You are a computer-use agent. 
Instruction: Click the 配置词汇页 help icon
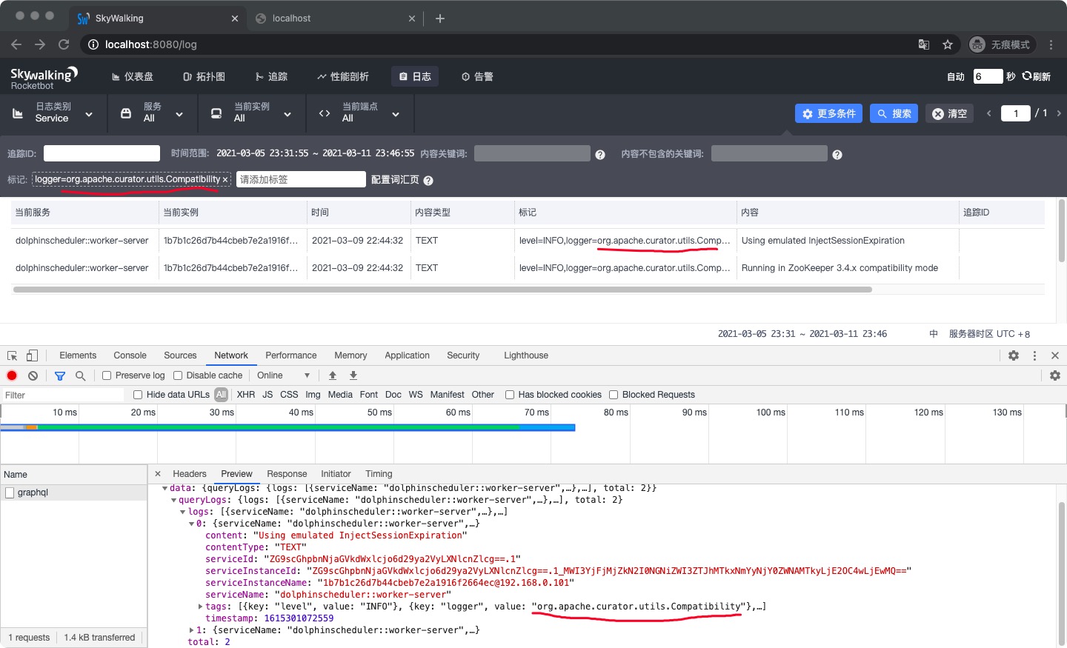[x=428, y=181]
